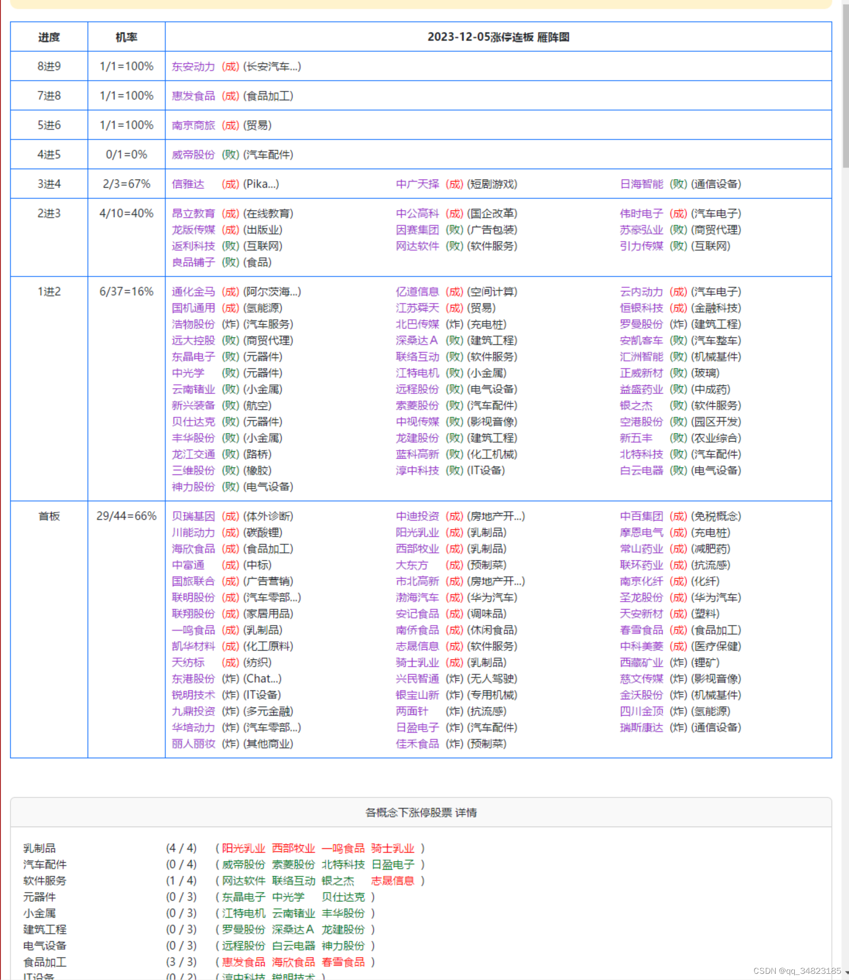Open the 中广天择 stock link
Viewport: 849px width, 980px height.
417,184
